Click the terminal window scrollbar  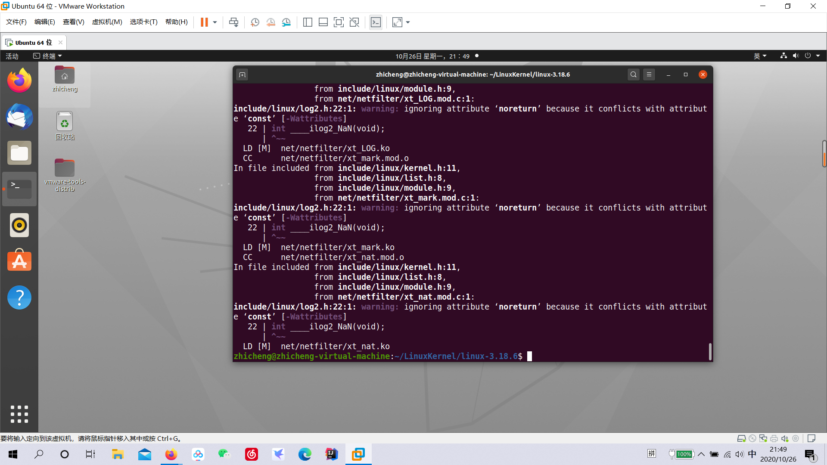[710, 351]
